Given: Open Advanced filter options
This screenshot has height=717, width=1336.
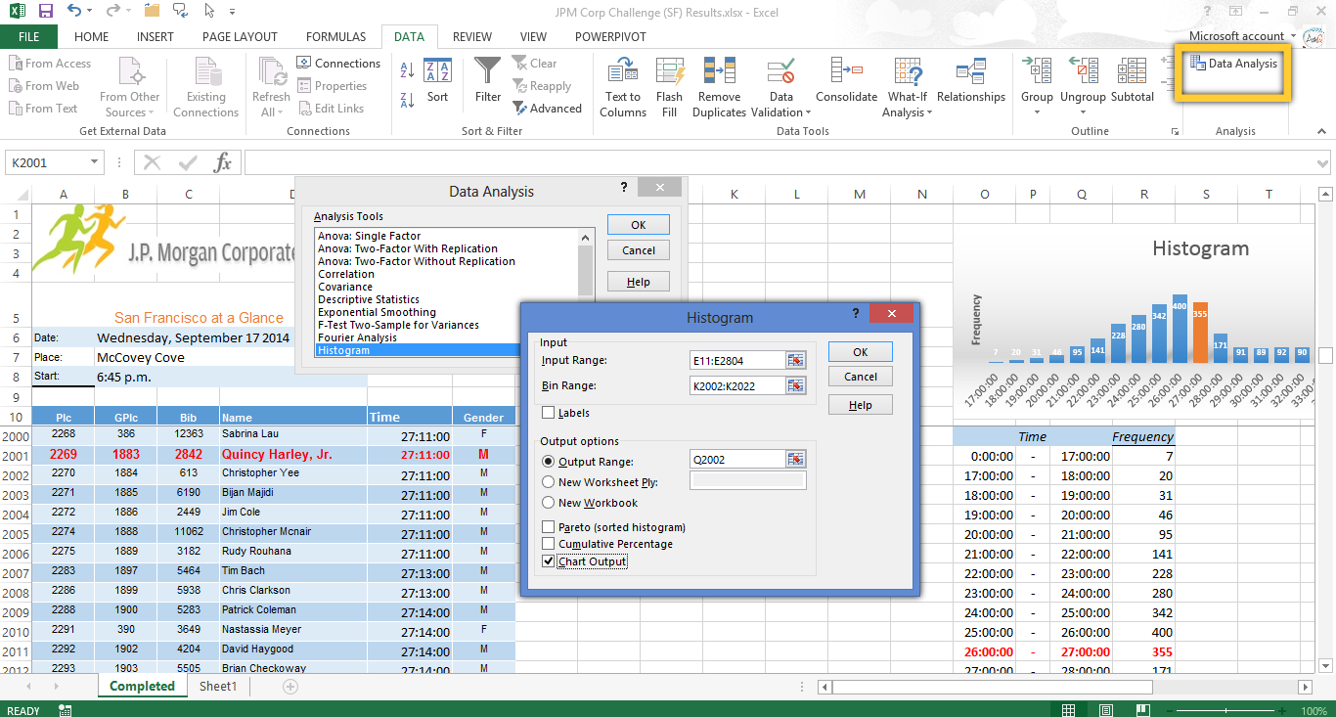Looking at the screenshot, I should pyautogui.click(x=548, y=109).
